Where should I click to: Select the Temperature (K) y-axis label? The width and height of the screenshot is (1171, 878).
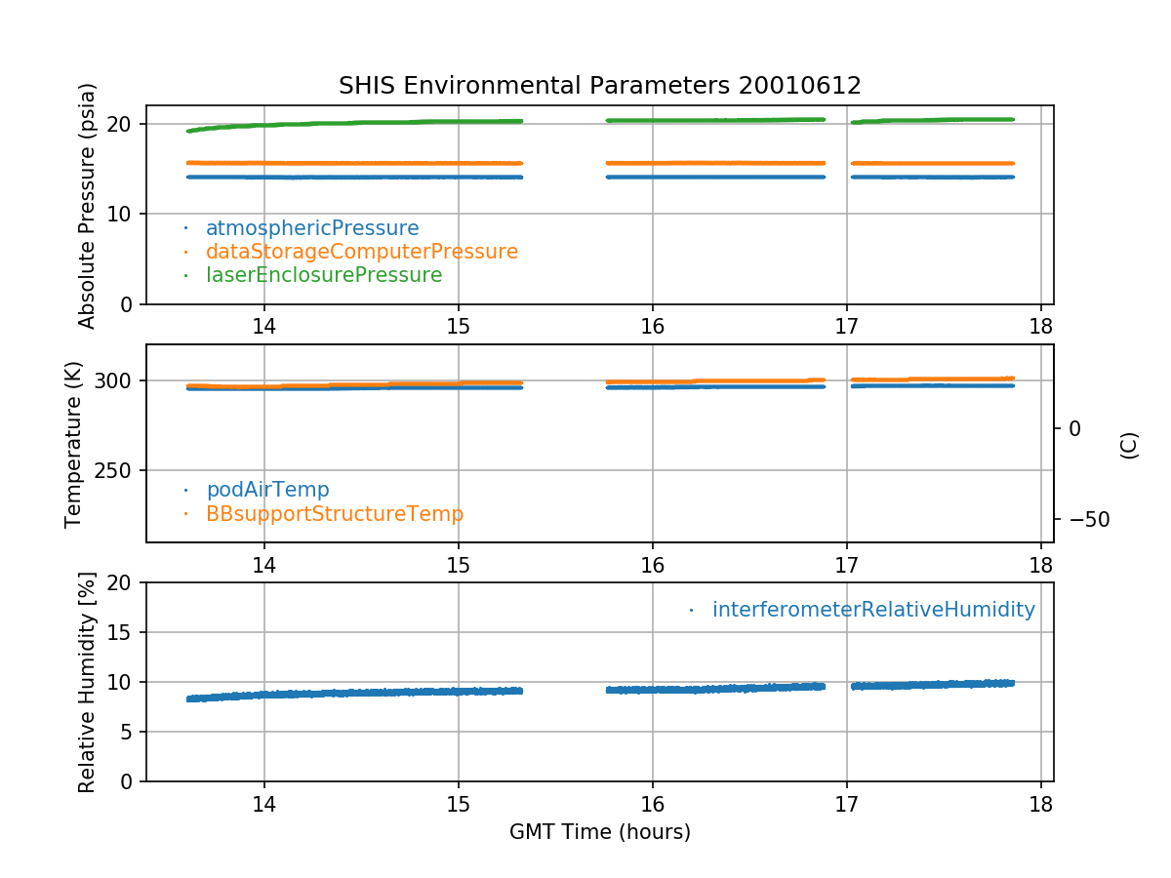coord(74,444)
